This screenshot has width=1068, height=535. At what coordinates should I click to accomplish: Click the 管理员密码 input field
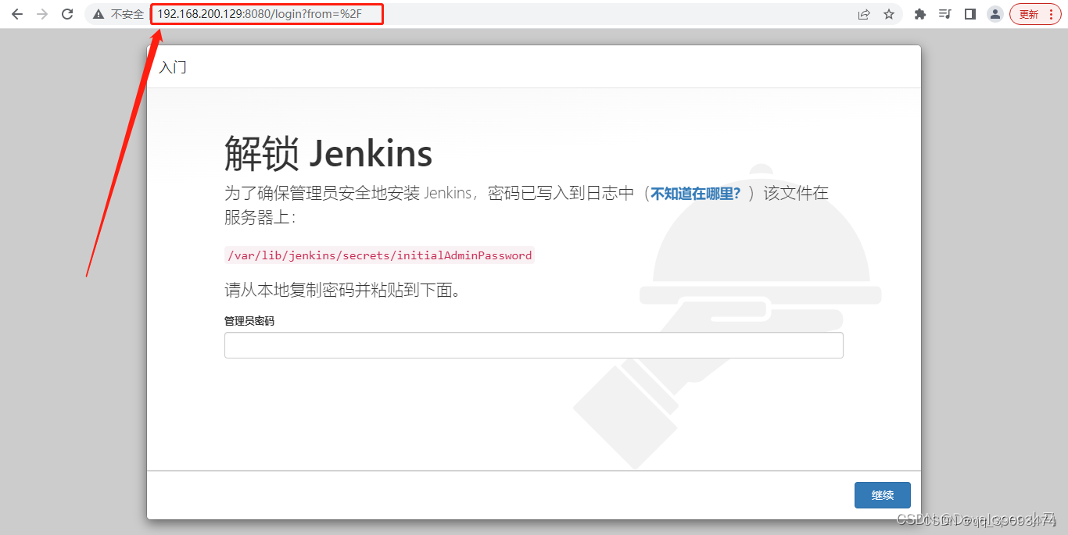click(533, 345)
